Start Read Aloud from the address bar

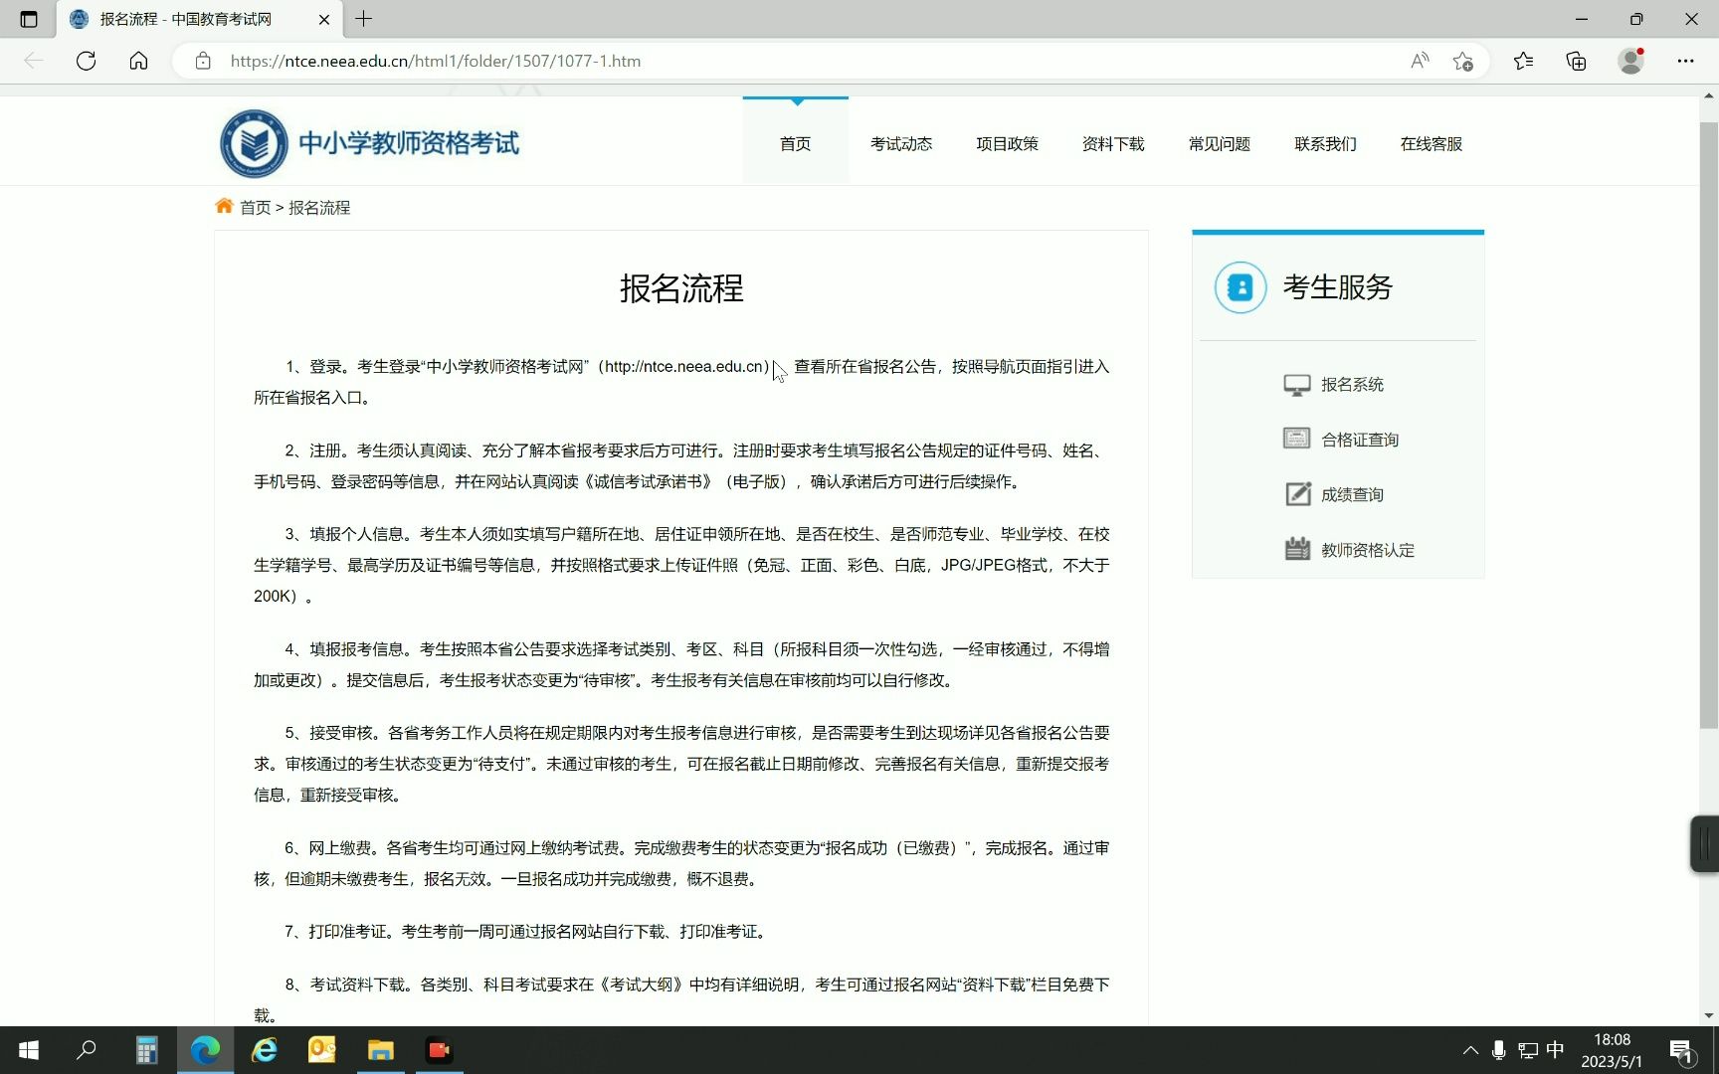click(x=1419, y=61)
